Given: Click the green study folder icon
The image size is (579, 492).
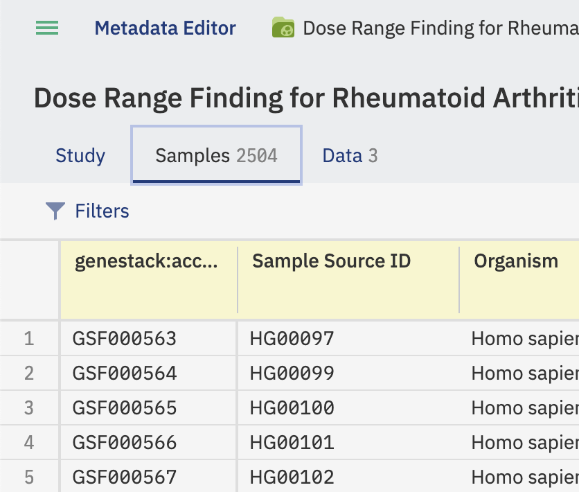Looking at the screenshot, I should click(283, 28).
